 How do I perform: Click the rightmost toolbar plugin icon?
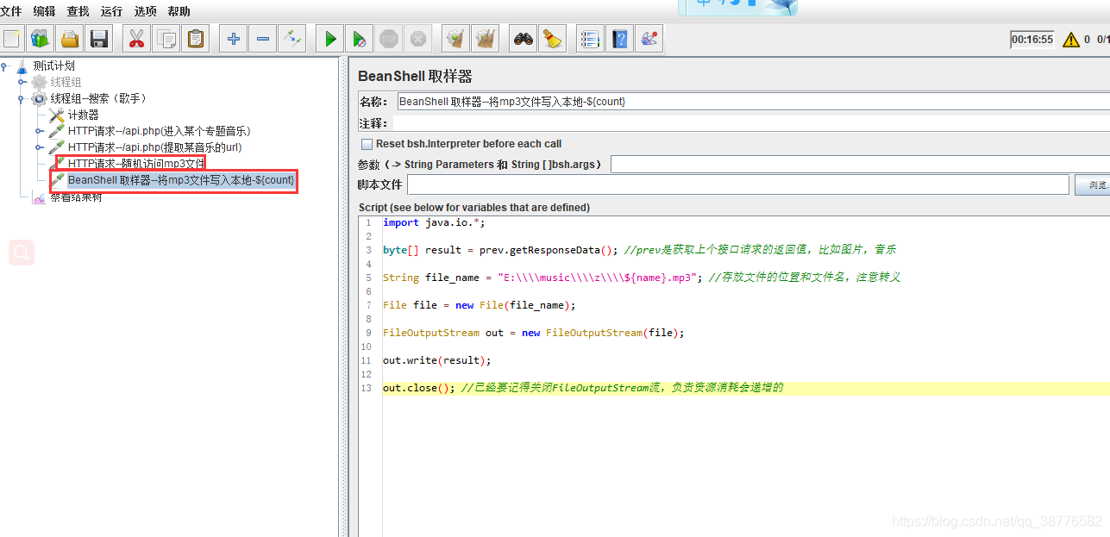649,38
